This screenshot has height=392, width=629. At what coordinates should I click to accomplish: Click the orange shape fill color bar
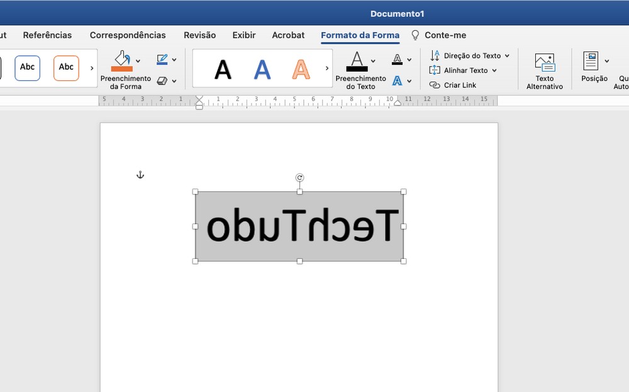click(x=122, y=69)
